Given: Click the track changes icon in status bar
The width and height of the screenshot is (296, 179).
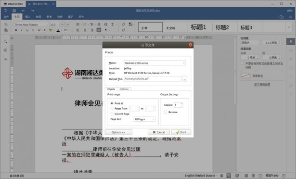Looking at the screenshot, I should (x=237, y=176).
